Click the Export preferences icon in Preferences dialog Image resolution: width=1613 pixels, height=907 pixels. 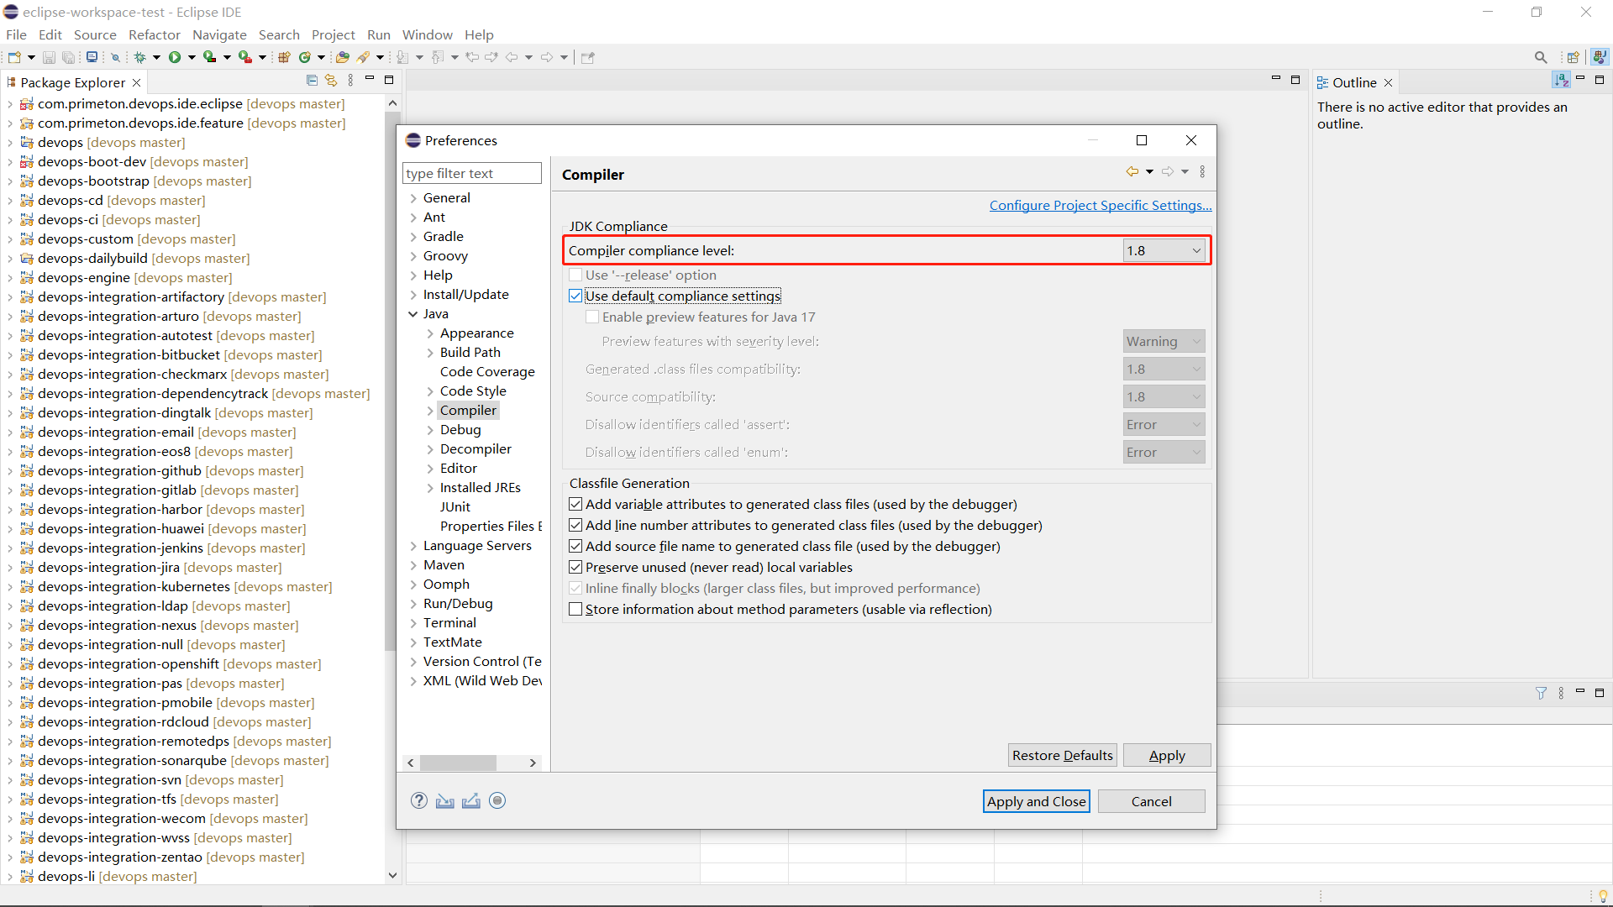pyautogui.click(x=471, y=800)
